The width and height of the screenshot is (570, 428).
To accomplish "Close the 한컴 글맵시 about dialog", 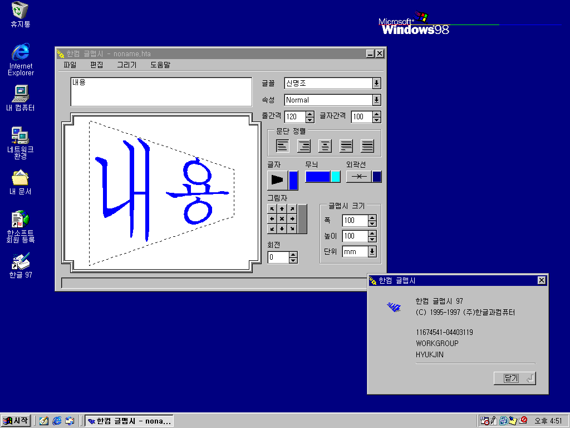I will pos(542,280).
